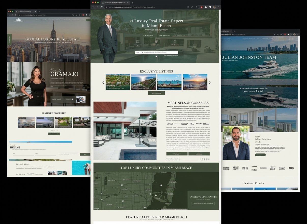Click the outlined button under Exclusive Communities
This screenshot has width=307, height=224.
tap(203, 203)
